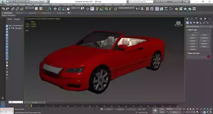Screen dimensions: 213x114
Task: Open the Modifiers menu
Action: pyautogui.click(x=45, y=5)
